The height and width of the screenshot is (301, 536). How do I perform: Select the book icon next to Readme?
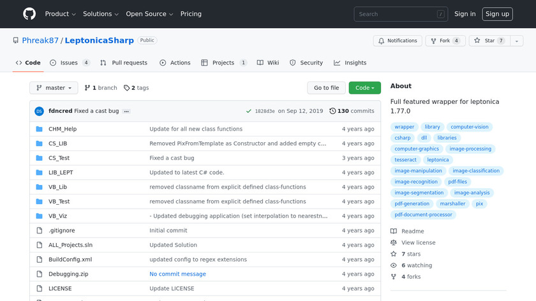pyautogui.click(x=394, y=231)
